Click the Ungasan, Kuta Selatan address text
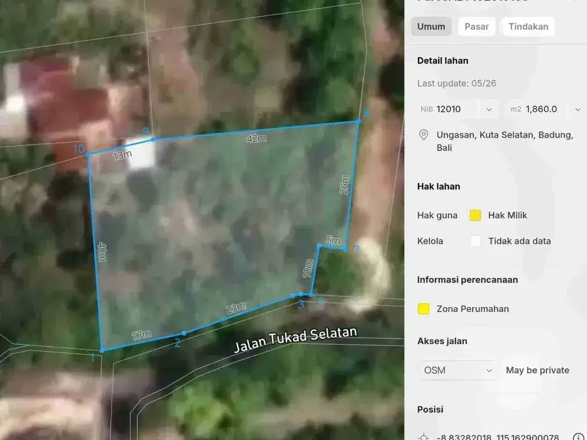Image resolution: width=587 pixels, height=440 pixels. tap(504, 141)
